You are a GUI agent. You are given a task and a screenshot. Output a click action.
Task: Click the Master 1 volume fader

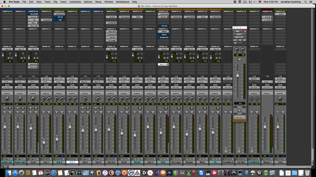265,126
